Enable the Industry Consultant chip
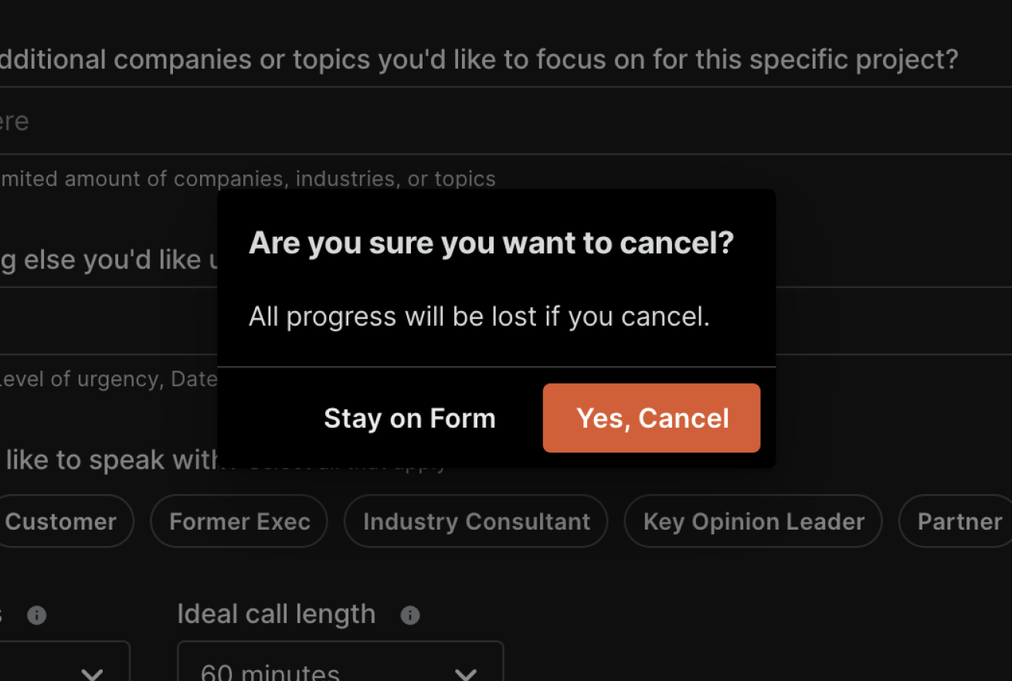 [476, 521]
